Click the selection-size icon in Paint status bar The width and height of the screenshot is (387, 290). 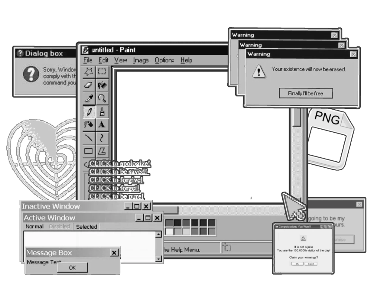227,247
